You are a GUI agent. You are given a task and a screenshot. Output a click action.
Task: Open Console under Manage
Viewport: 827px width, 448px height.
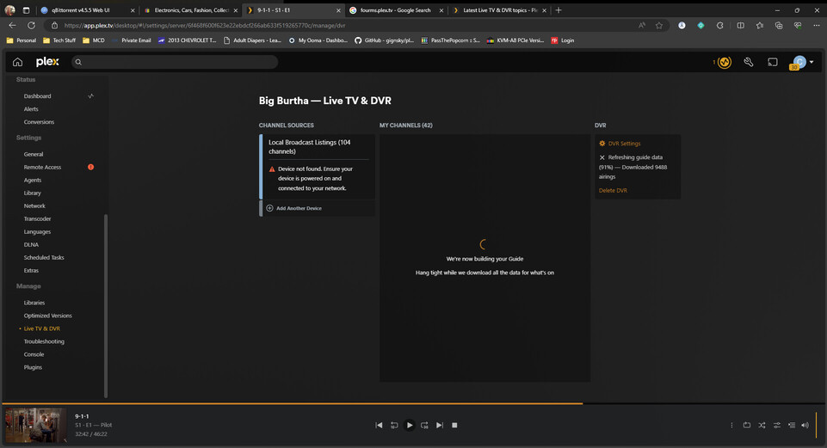click(x=34, y=354)
